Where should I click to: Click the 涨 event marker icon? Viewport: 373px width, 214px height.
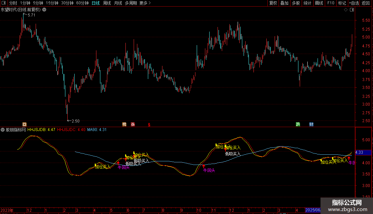click(x=133, y=124)
